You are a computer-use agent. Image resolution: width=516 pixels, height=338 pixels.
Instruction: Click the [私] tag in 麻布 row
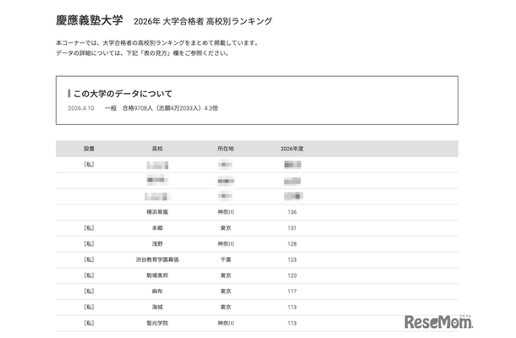pyautogui.click(x=89, y=291)
